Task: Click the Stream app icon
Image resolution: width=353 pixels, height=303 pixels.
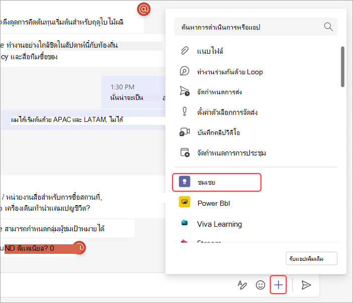Action: pos(185,240)
